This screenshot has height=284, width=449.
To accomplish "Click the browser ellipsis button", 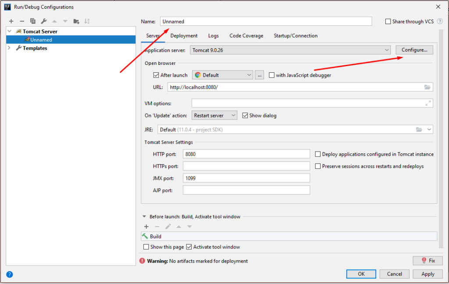I will [260, 75].
